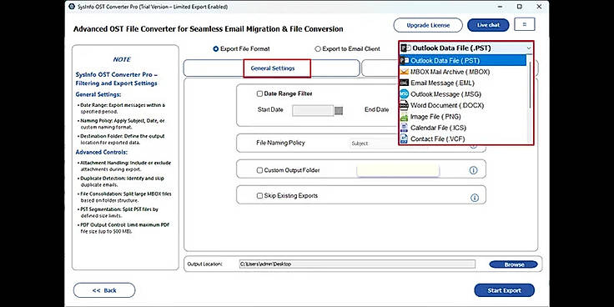The width and height of the screenshot is (614, 307).
Task: Click the Image File (.PNG) icon
Action: (404, 117)
